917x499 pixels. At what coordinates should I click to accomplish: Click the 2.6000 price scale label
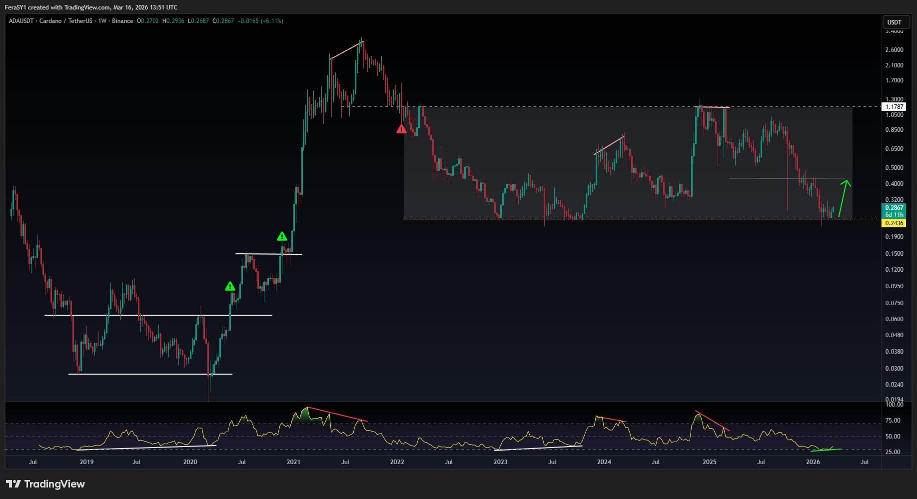point(895,50)
